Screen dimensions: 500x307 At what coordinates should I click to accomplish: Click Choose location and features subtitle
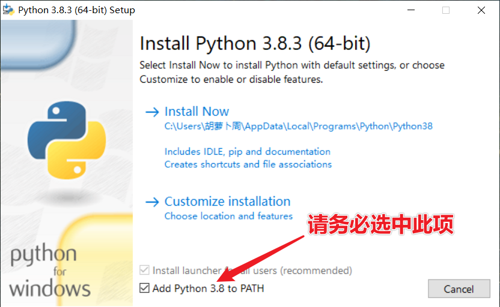[x=228, y=216]
